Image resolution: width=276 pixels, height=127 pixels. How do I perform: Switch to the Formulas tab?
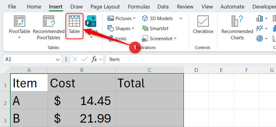tap(139, 7)
